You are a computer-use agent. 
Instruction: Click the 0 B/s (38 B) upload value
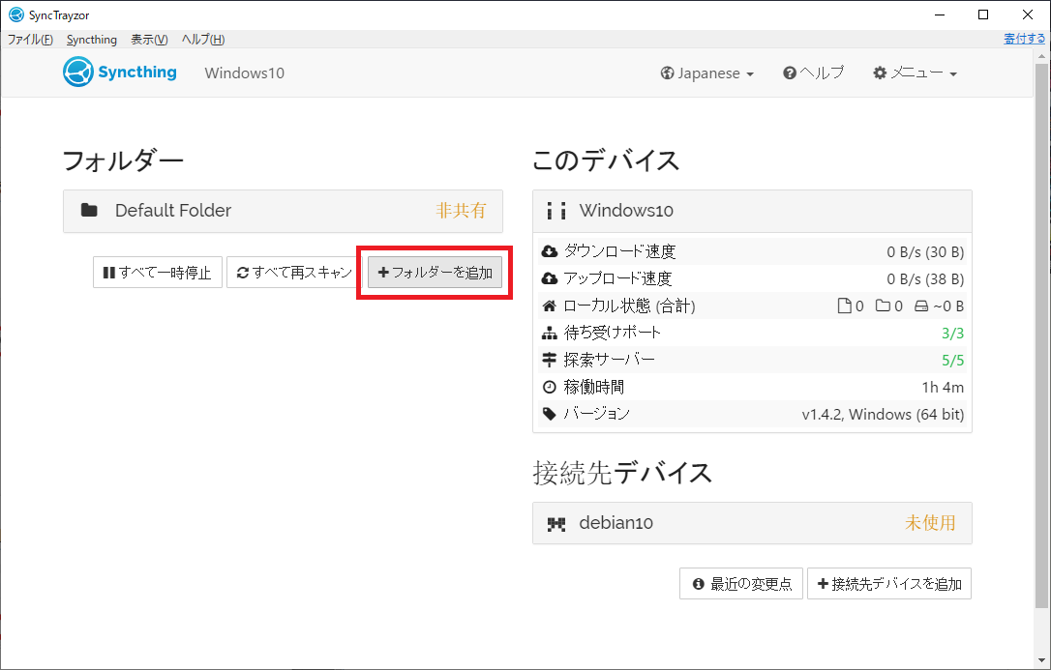coord(925,279)
